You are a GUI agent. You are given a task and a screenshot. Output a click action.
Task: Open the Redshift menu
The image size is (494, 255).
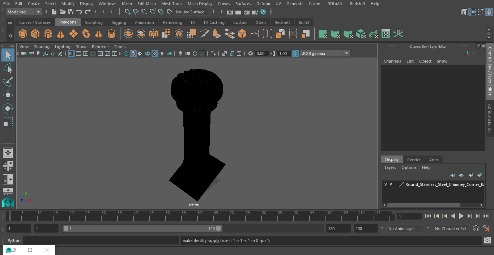[x=357, y=4]
